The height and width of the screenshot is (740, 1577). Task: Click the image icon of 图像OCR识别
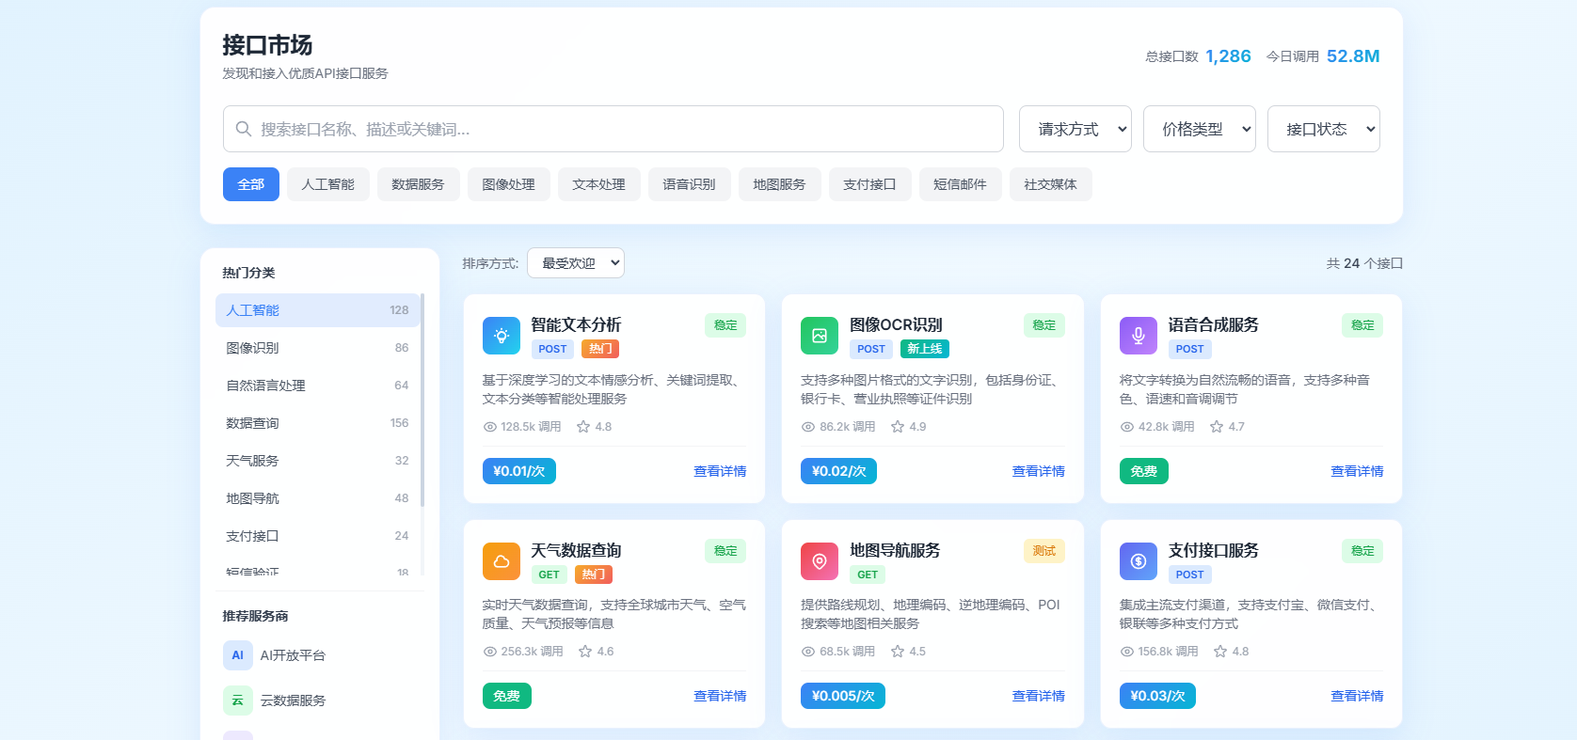[x=820, y=336]
